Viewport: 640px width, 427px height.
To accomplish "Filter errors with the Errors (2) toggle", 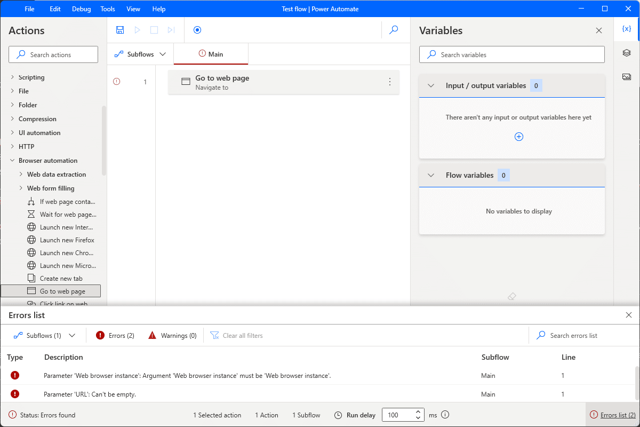I will point(115,335).
